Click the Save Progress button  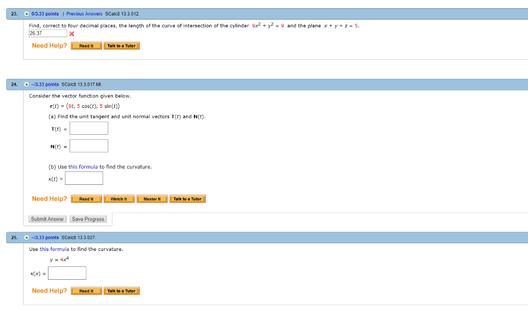[x=88, y=218]
